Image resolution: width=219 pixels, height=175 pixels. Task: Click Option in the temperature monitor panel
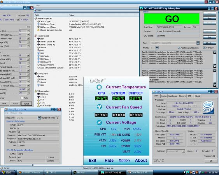click(x=124, y=160)
